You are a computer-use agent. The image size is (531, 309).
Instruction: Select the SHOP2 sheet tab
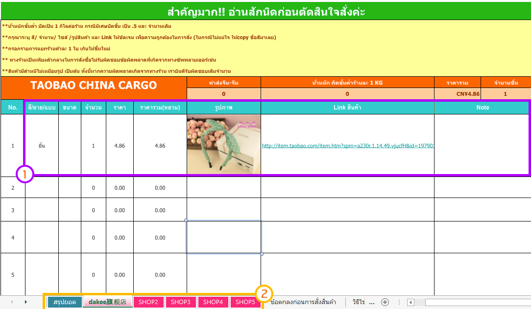[148, 302]
